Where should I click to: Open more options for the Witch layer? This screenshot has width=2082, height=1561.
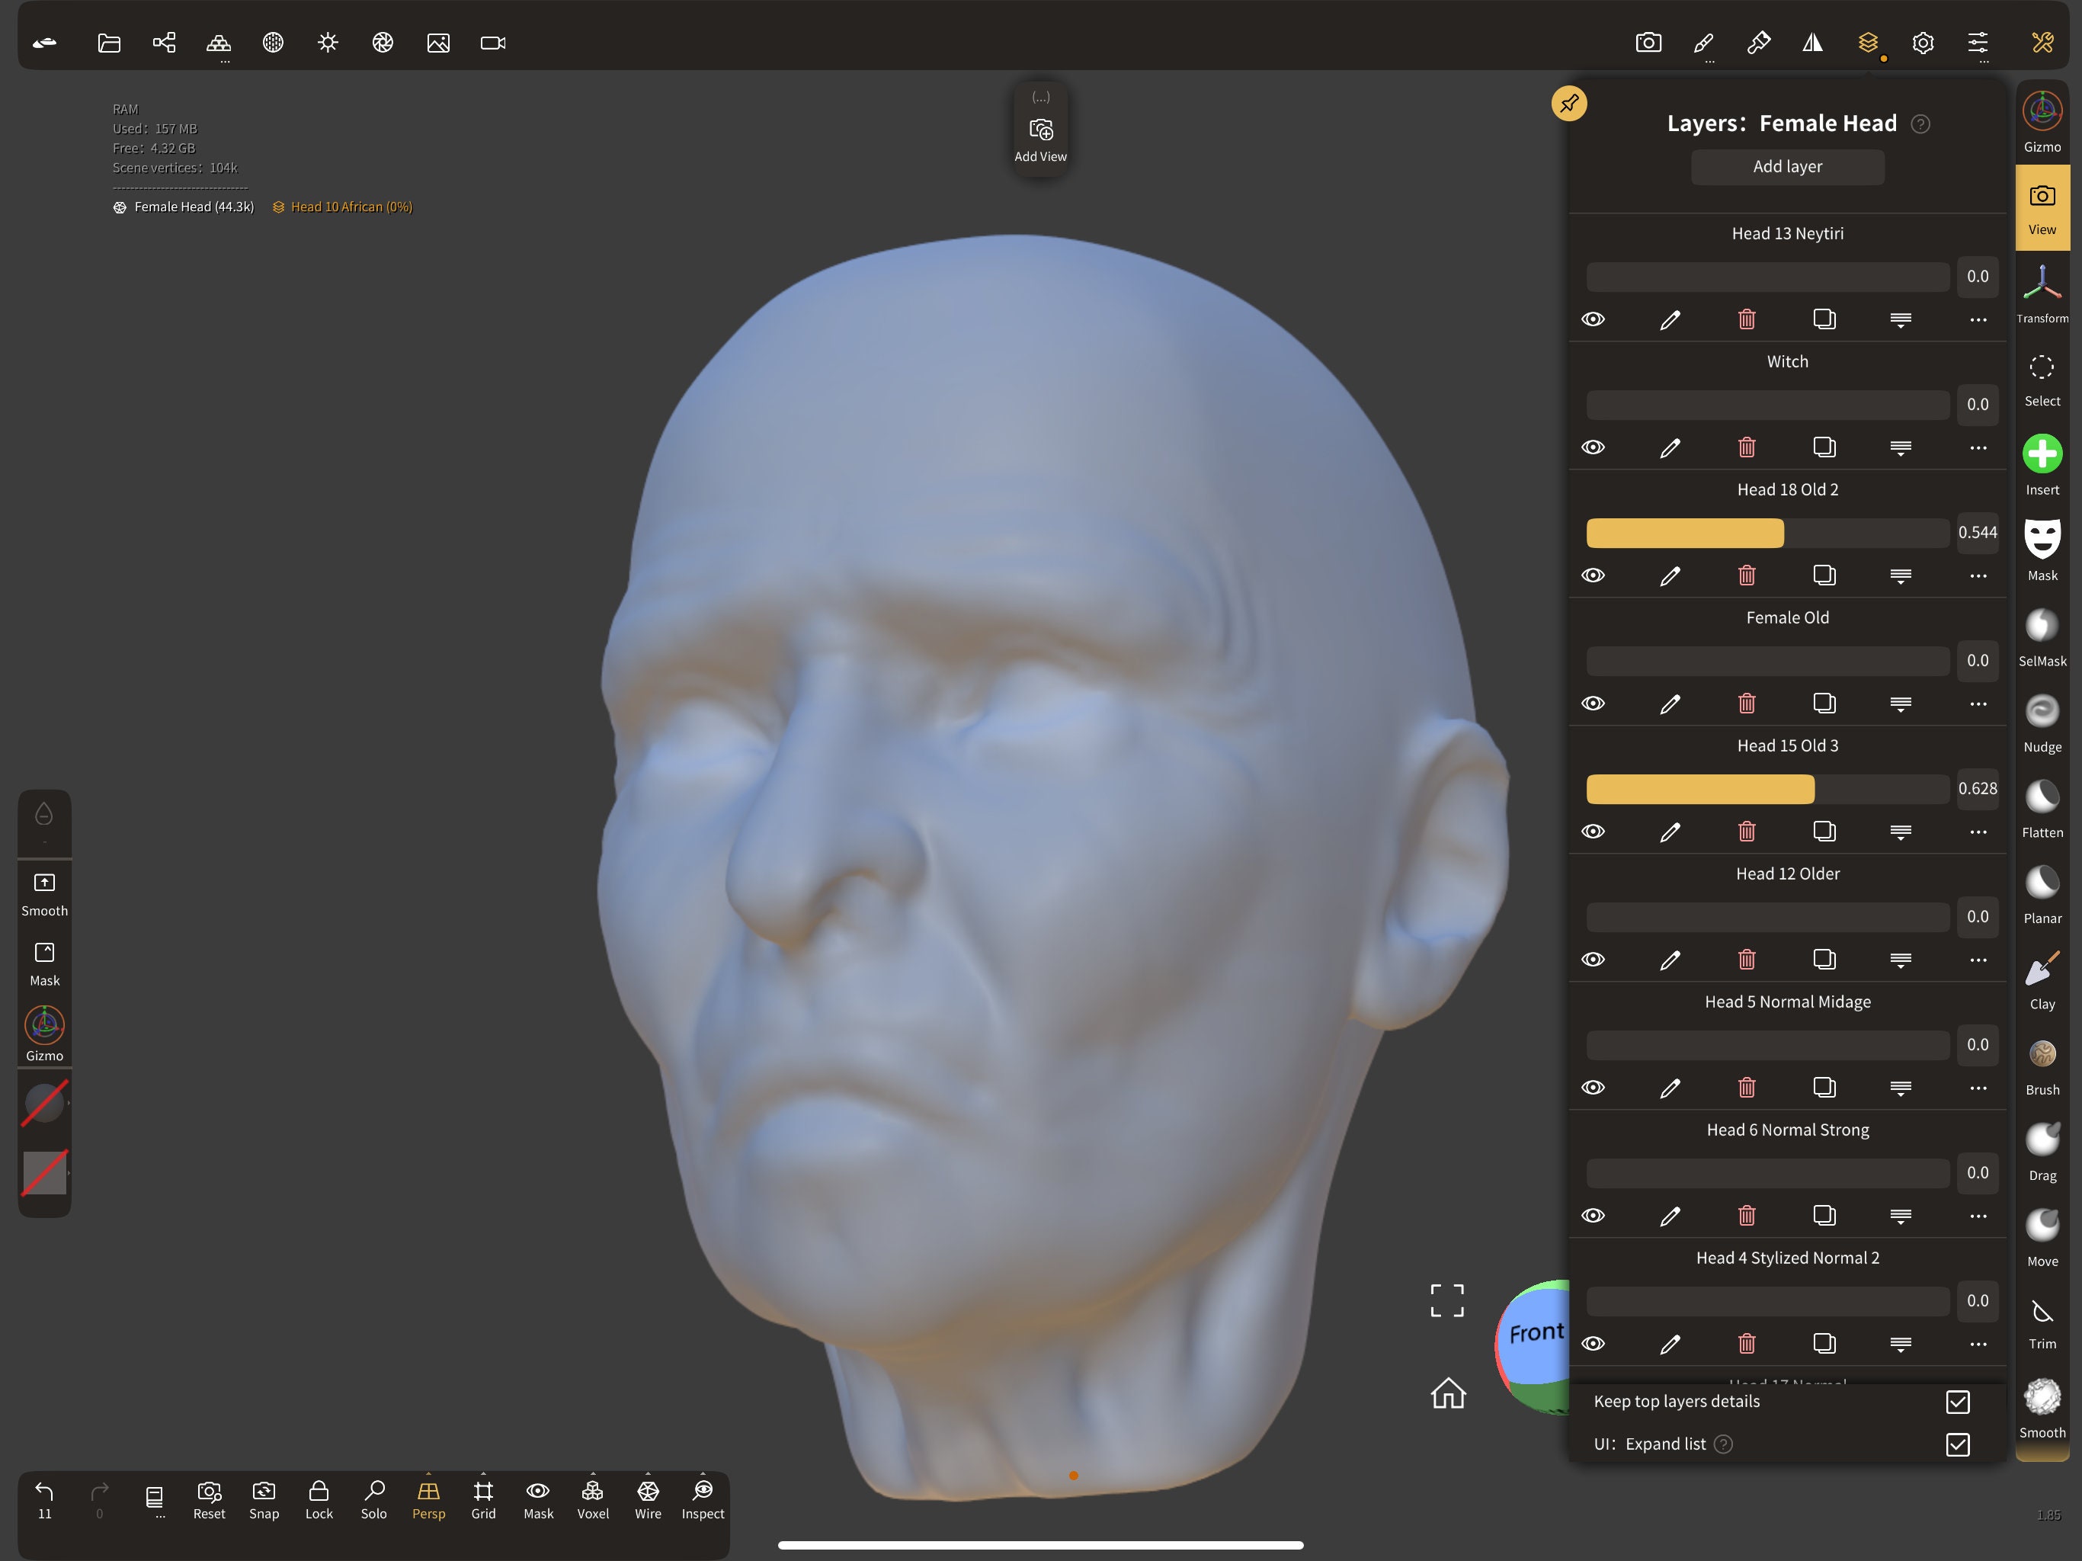click(x=1977, y=447)
